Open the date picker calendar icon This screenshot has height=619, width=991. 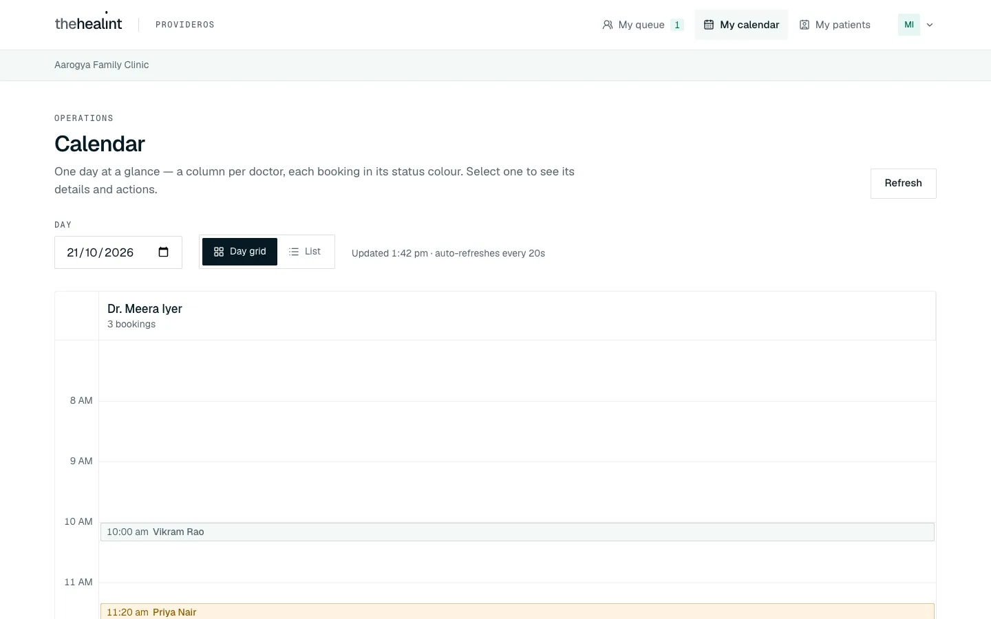(163, 252)
